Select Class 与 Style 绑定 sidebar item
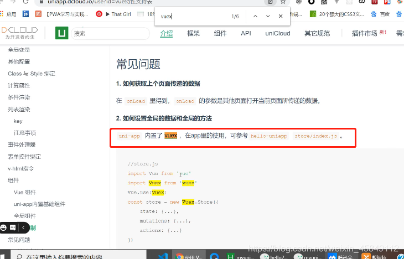This screenshot has width=404, height=259. tap(32, 74)
